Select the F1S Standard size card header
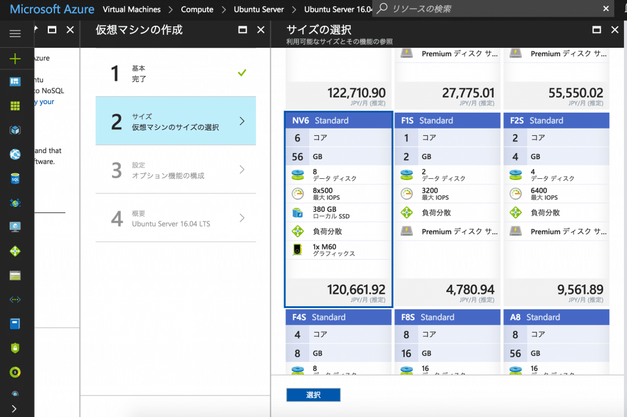 pyautogui.click(x=447, y=121)
